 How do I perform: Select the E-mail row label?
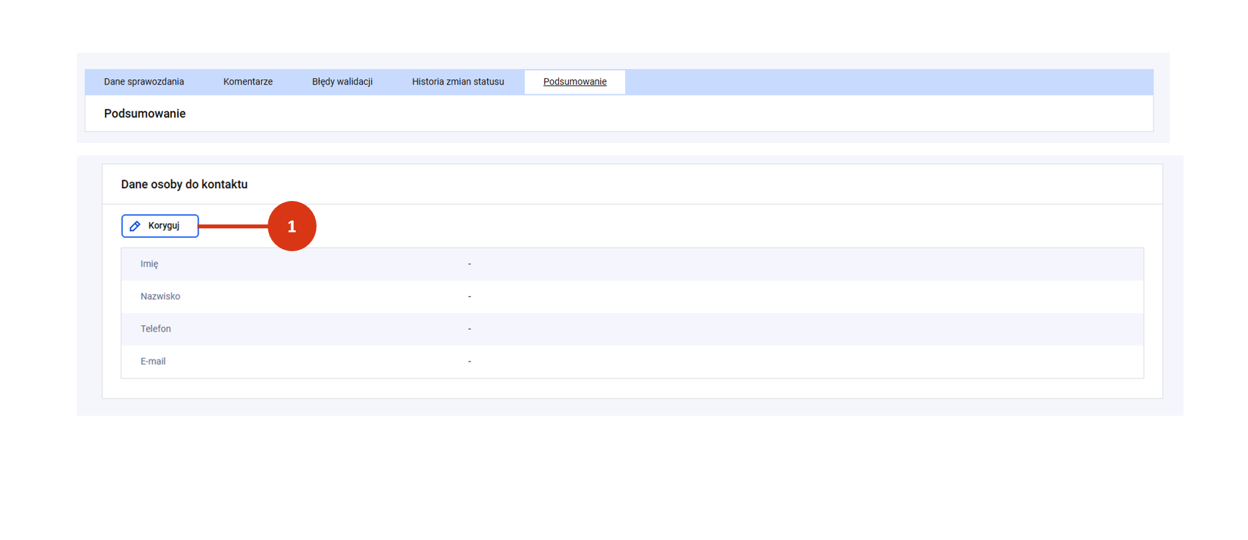[153, 362]
